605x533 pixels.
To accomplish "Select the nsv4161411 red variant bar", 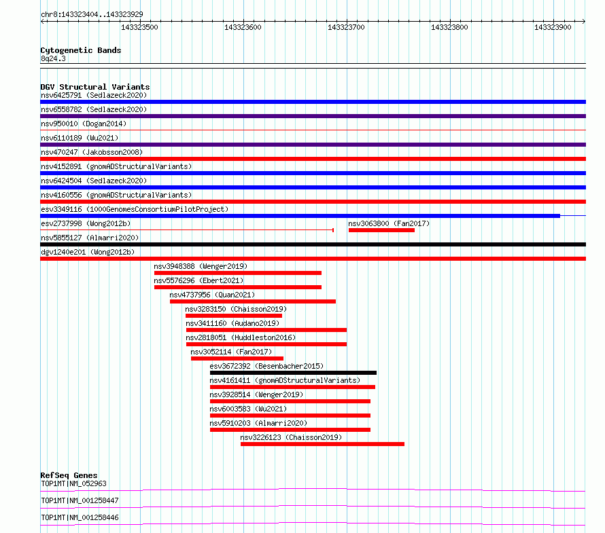I will [292, 387].
